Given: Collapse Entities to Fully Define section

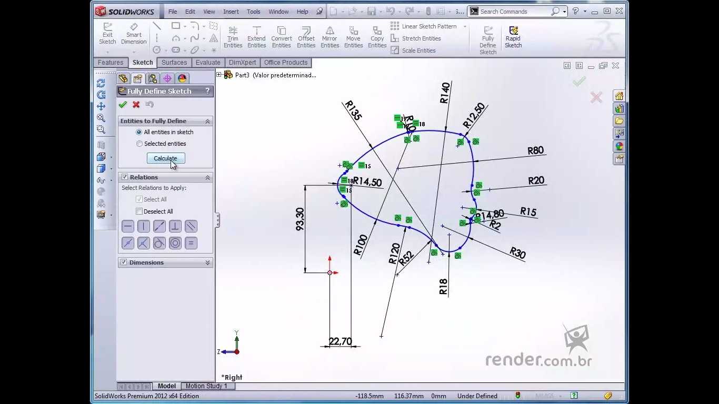Looking at the screenshot, I should [207, 121].
